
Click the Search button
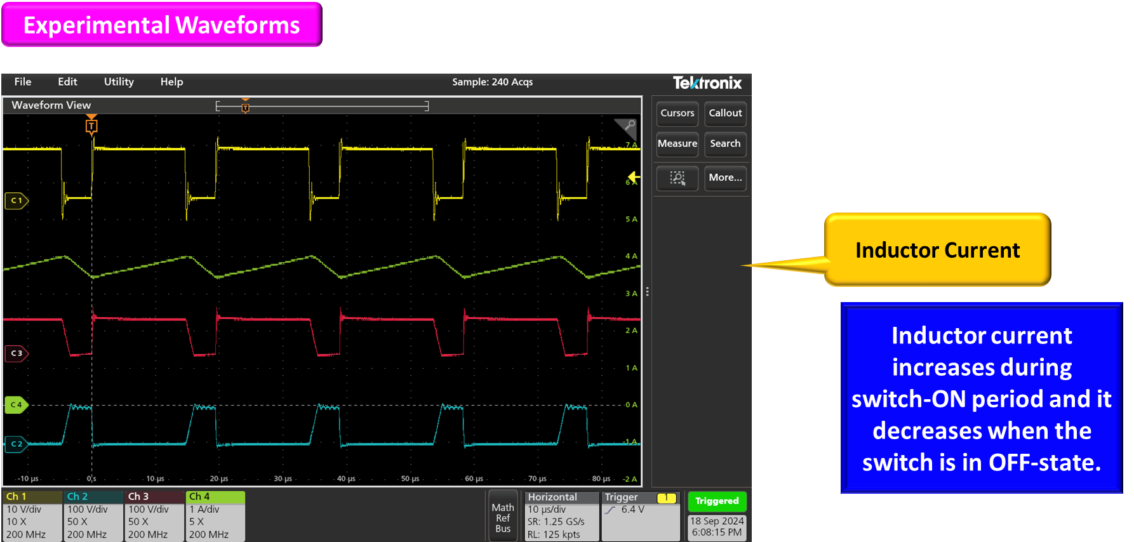click(725, 144)
